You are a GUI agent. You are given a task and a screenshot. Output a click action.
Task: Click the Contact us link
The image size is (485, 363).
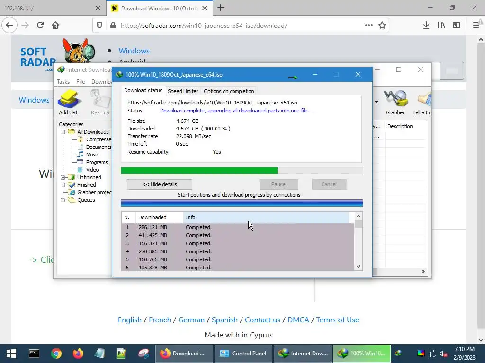tap(262, 320)
